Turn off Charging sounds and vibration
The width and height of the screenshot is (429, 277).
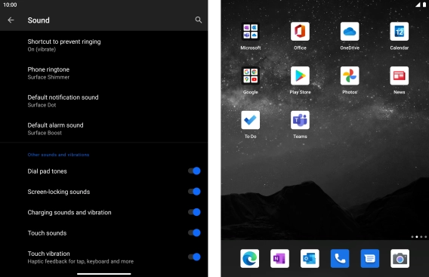(194, 212)
